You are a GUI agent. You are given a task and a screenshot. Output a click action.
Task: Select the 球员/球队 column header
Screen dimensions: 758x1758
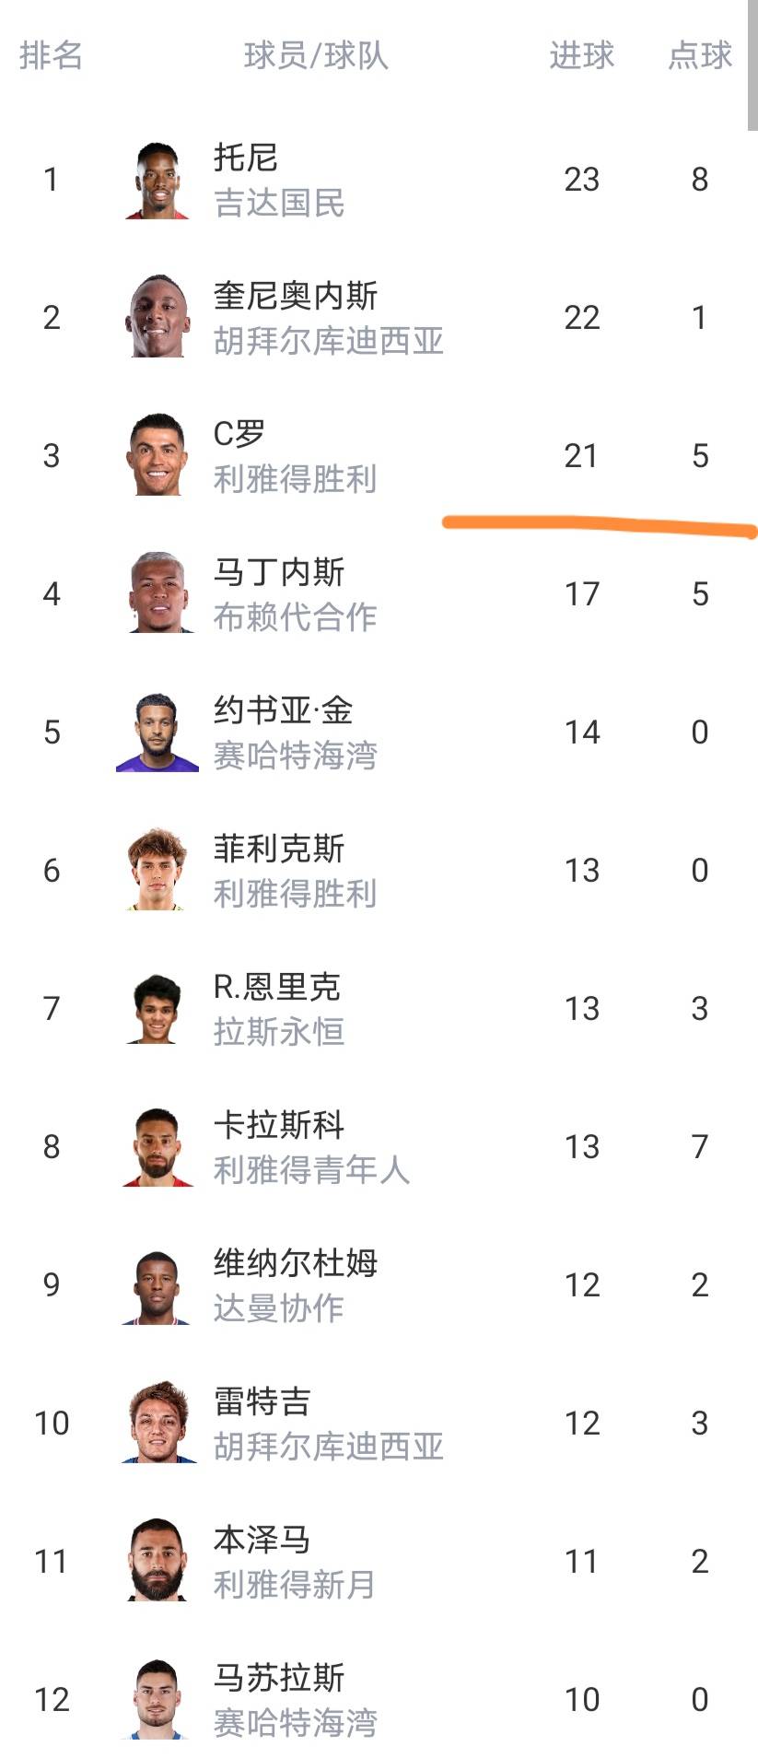(316, 55)
